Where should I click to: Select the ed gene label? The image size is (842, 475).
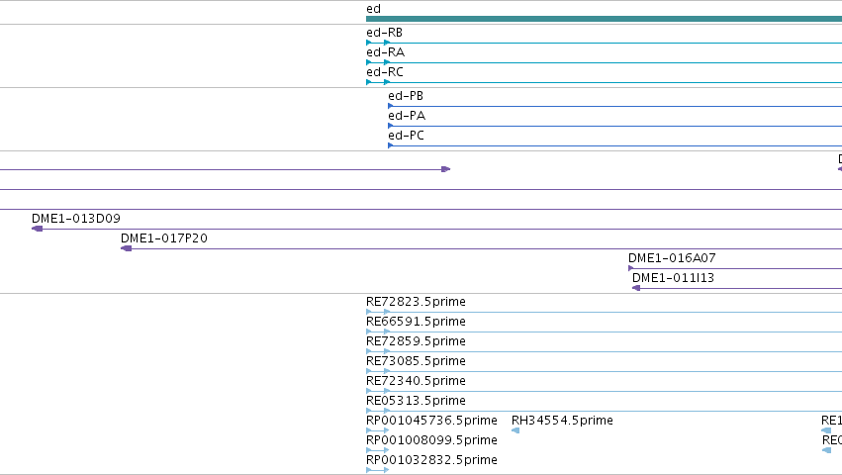point(373,9)
